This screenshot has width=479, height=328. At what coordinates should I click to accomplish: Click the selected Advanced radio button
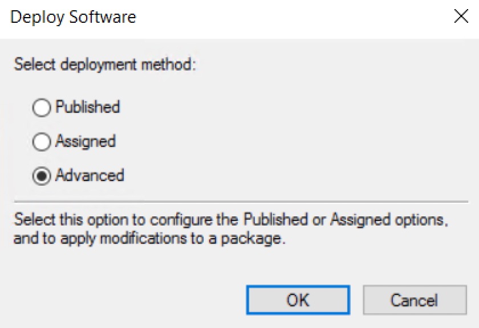[x=42, y=176]
